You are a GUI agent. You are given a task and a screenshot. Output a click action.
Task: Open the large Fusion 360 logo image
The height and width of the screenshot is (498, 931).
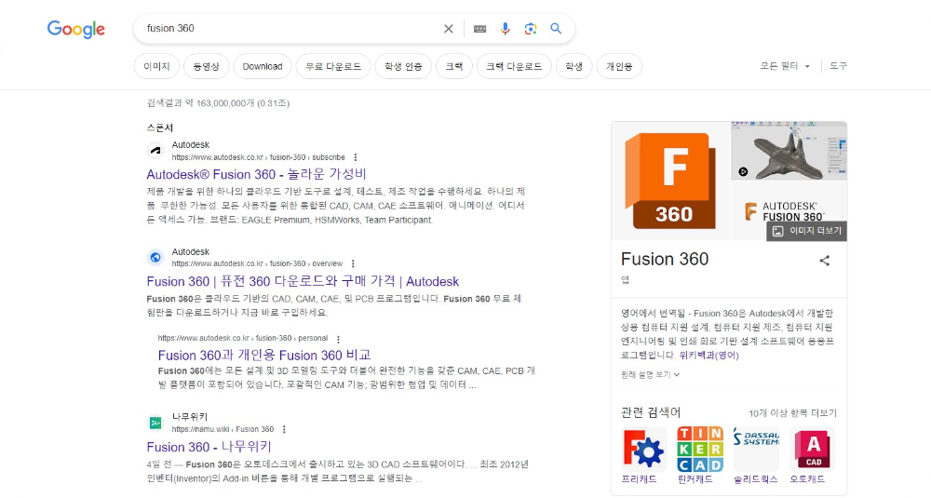[670, 181]
